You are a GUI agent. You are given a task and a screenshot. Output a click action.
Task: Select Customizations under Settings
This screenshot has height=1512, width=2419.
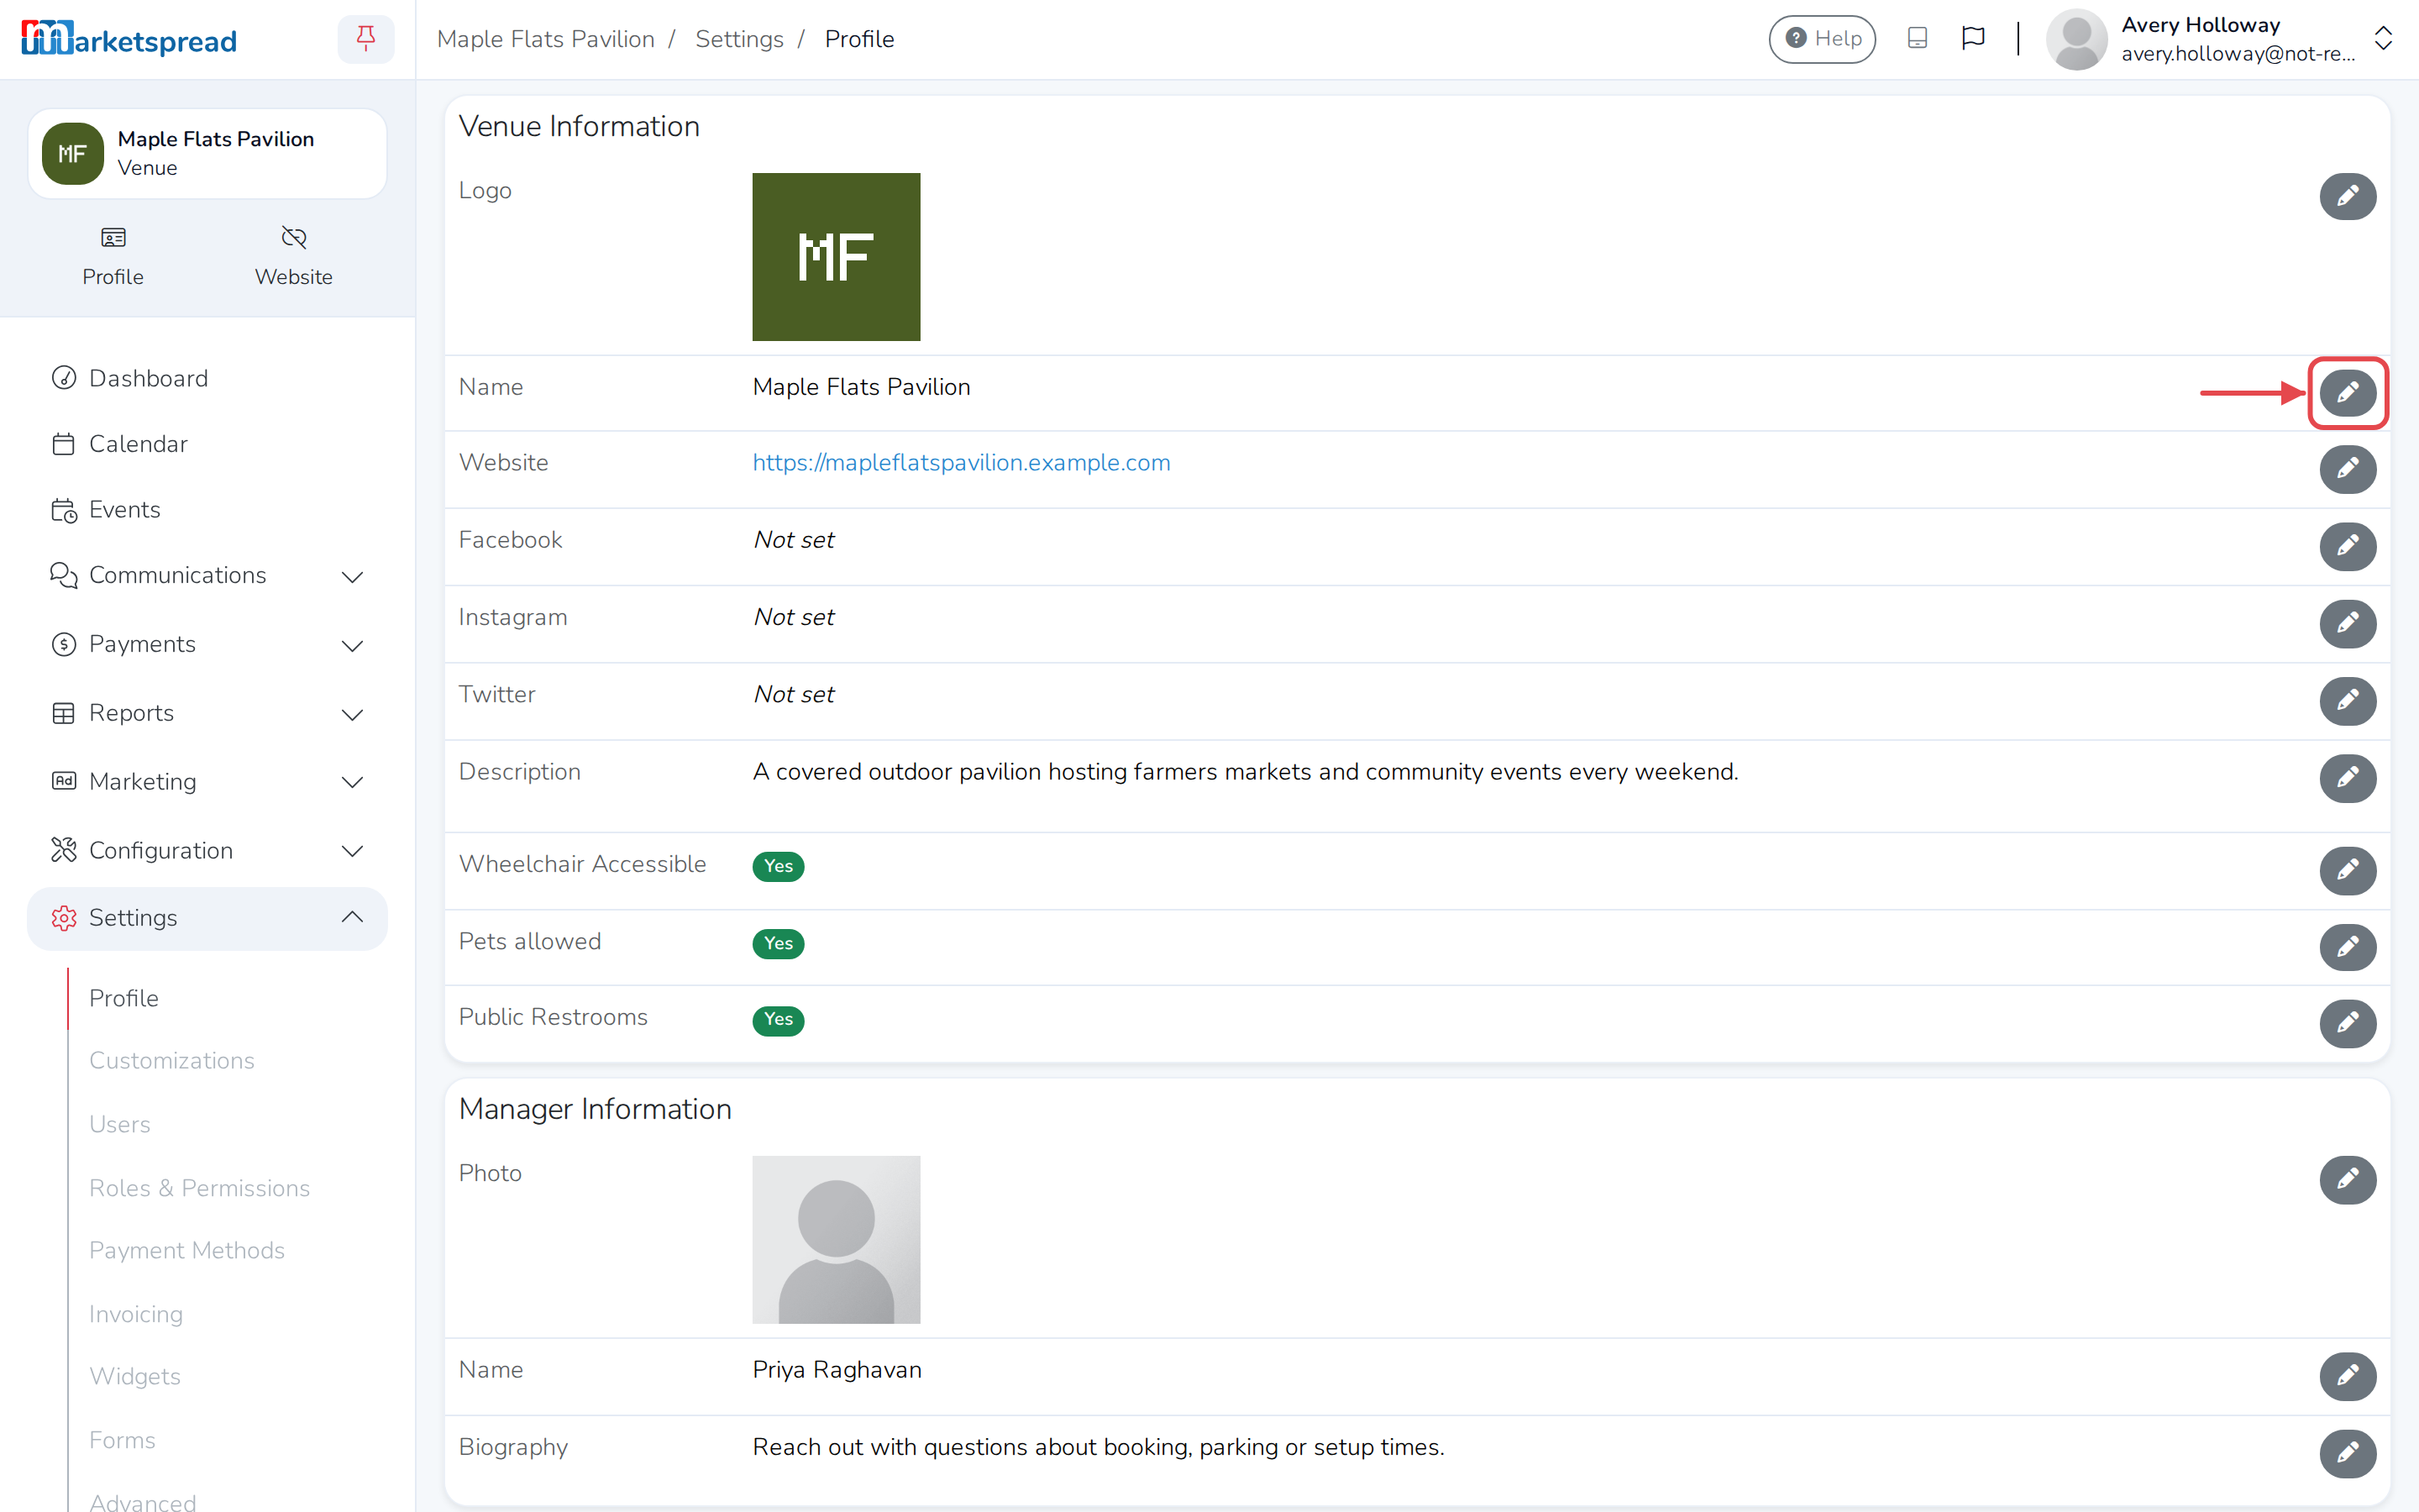pyautogui.click(x=171, y=1061)
